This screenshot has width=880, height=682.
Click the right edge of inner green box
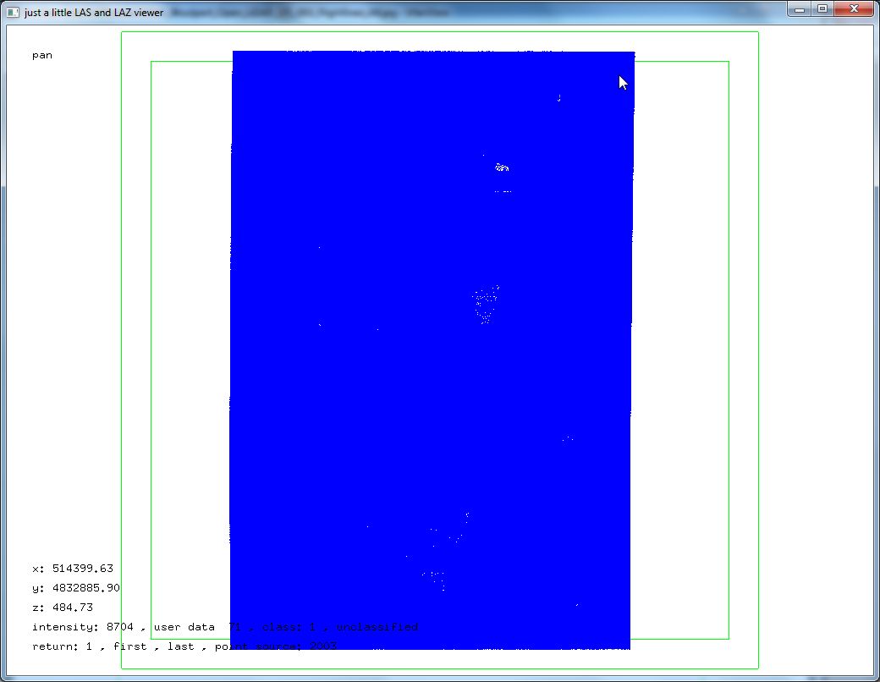[x=729, y=338]
